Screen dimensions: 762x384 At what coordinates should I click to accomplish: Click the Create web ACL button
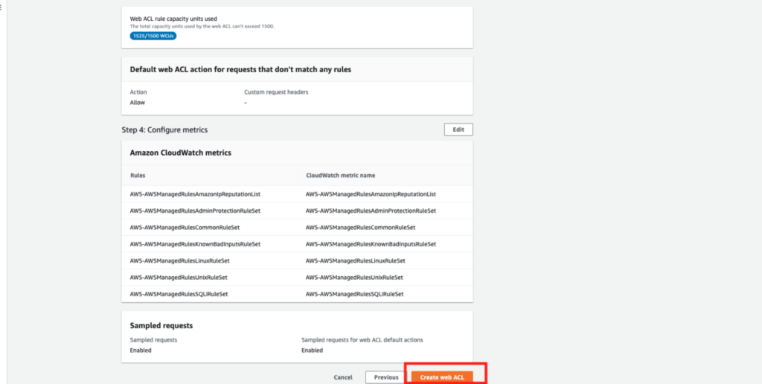[x=442, y=377]
